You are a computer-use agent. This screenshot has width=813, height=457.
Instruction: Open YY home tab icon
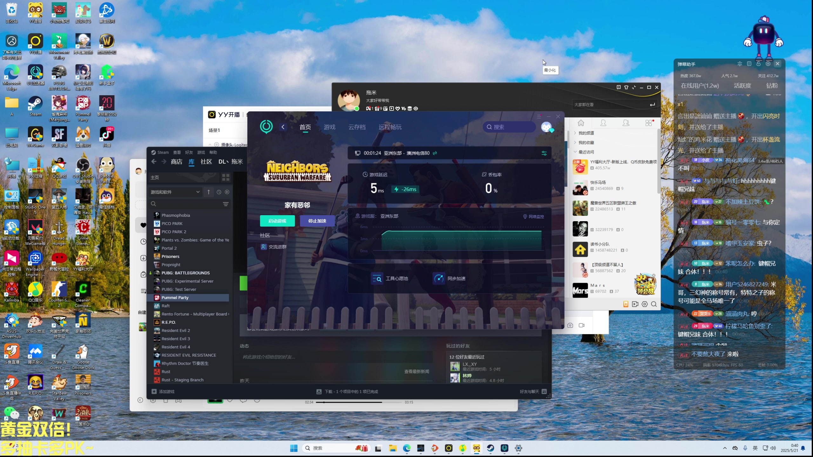click(x=581, y=123)
